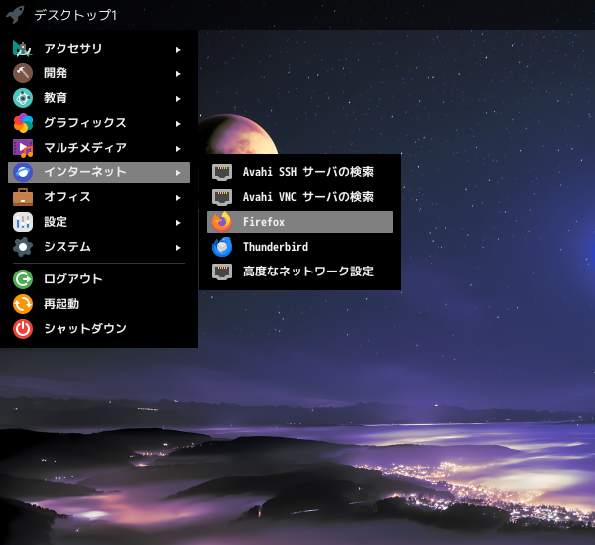The image size is (595, 545).
Task: Open 高度なネットワーク設定 entry
Action: click(x=299, y=272)
